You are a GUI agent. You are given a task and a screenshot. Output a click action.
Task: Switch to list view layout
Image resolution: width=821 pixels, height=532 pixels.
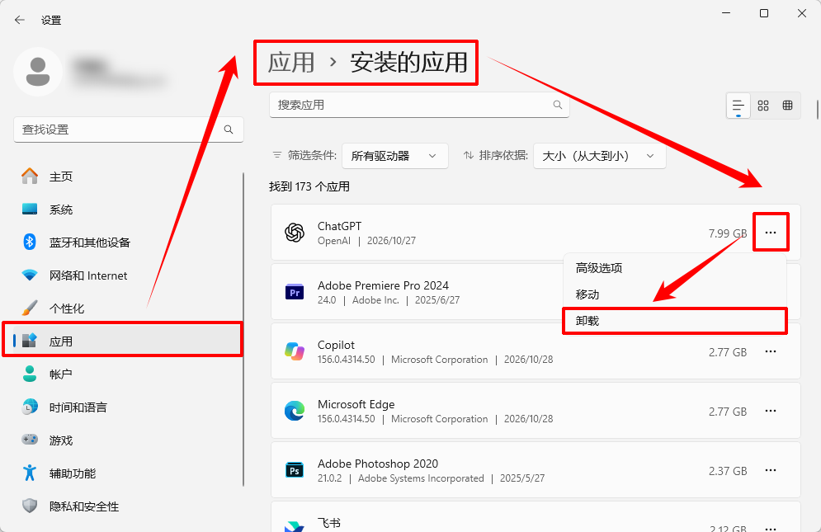pos(738,106)
